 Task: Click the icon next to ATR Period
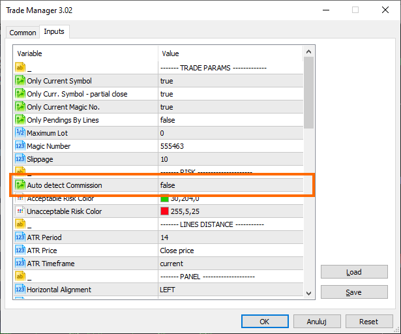[20, 237]
